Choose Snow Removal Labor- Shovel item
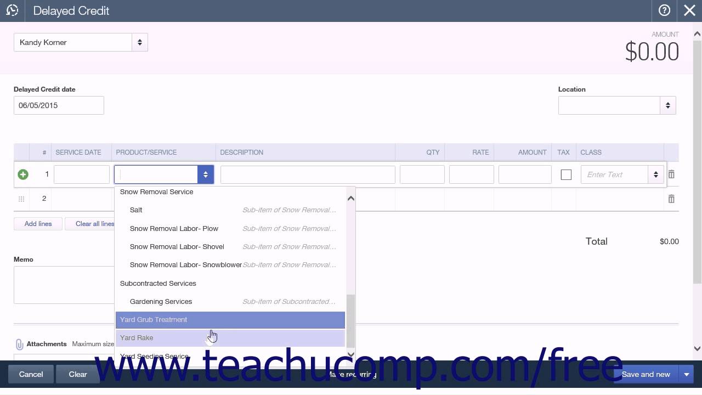Screen dimensions: 702x395 pyautogui.click(x=230, y=246)
